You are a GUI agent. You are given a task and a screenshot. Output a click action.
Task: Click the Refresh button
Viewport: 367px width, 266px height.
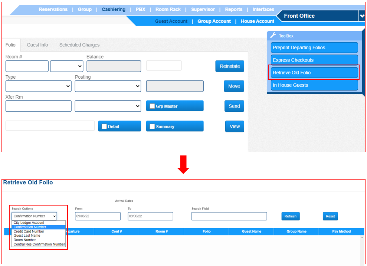290,216
